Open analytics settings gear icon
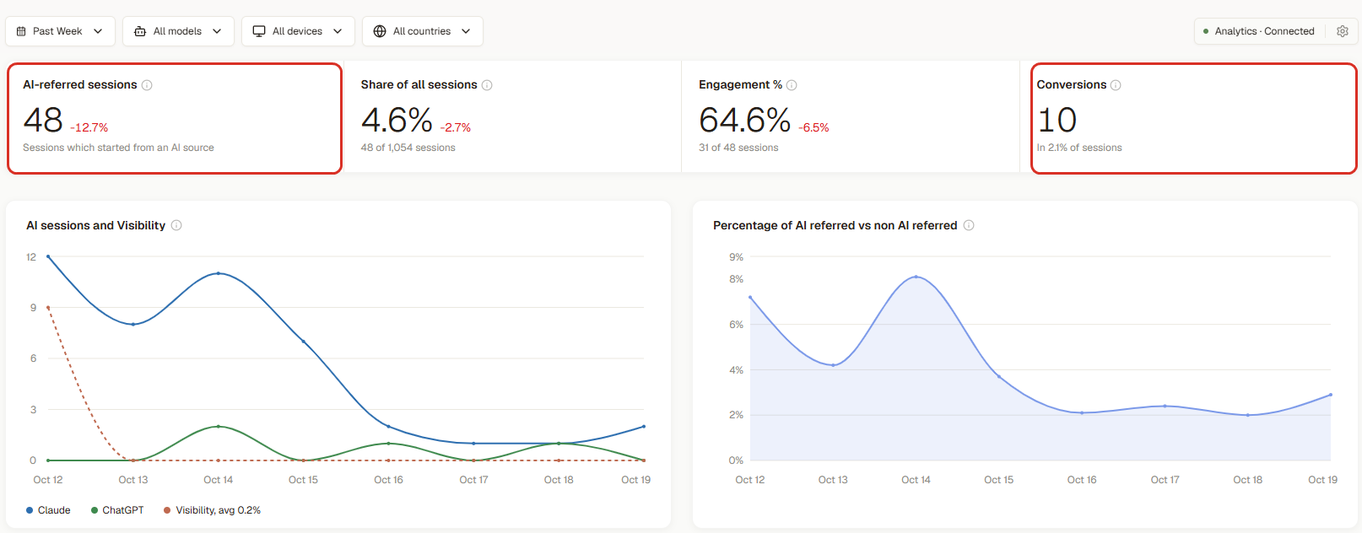This screenshot has height=533, width=1362. 1343,31
